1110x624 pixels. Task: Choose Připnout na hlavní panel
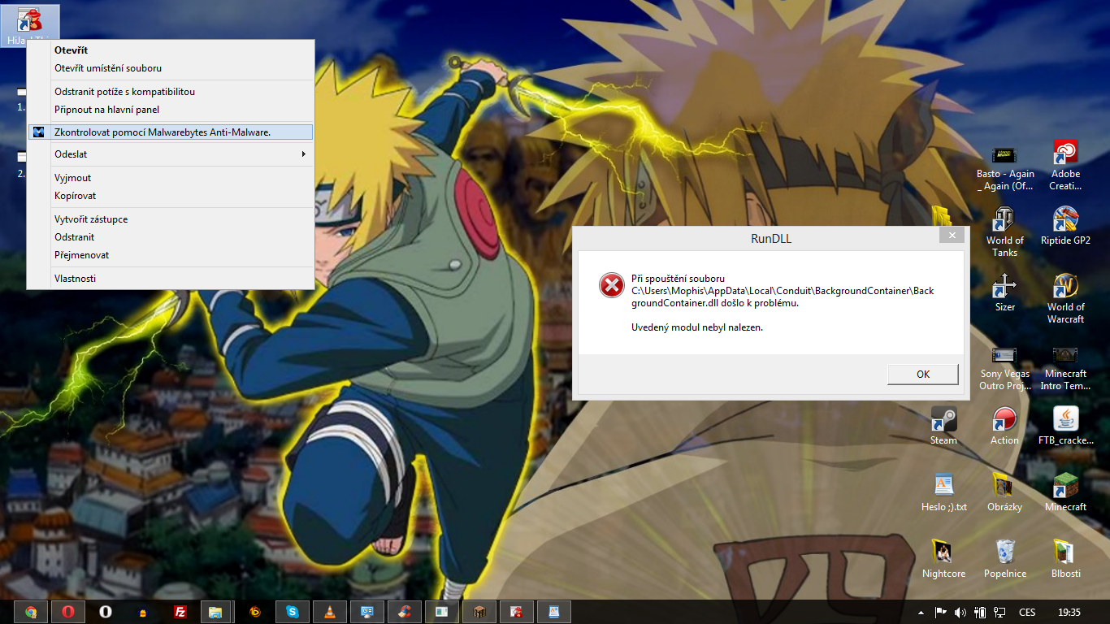pos(170,110)
